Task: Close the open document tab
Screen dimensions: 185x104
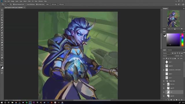Action: click(x=25, y=8)
